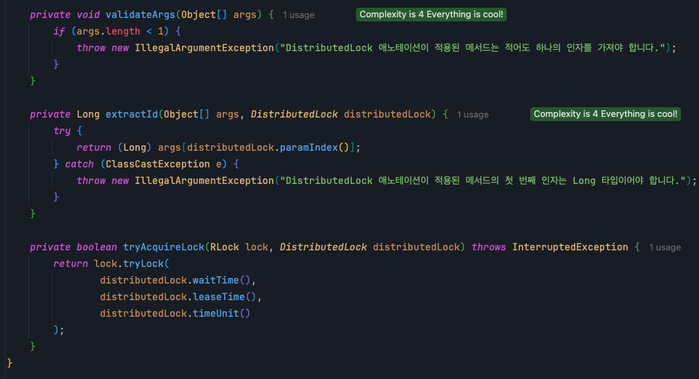Viewport: 699px width, 379px height.
Task: Click the paramIndex() call
Action: tap(314, 147)
